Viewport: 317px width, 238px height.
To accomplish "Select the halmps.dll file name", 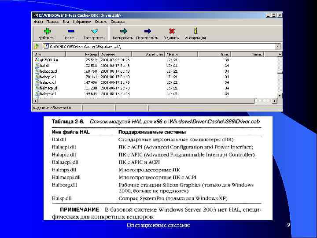I will 48,94.
